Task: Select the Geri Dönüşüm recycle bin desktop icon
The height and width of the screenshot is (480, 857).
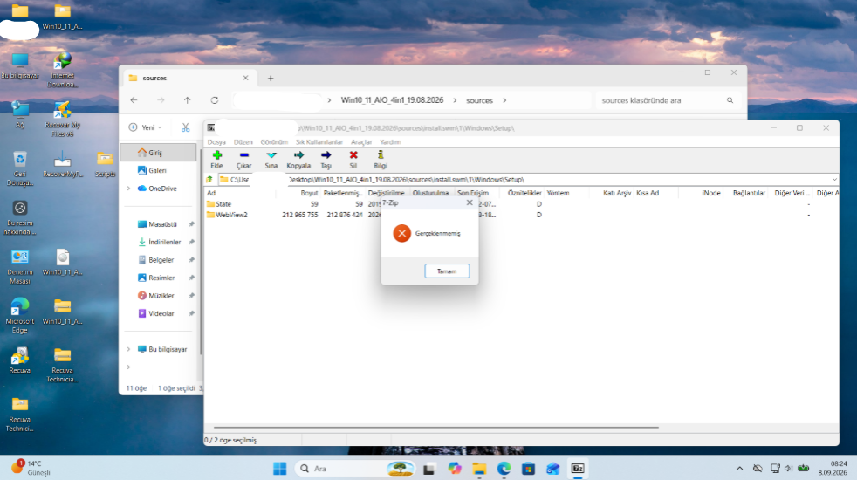Action: click(20, 168)
